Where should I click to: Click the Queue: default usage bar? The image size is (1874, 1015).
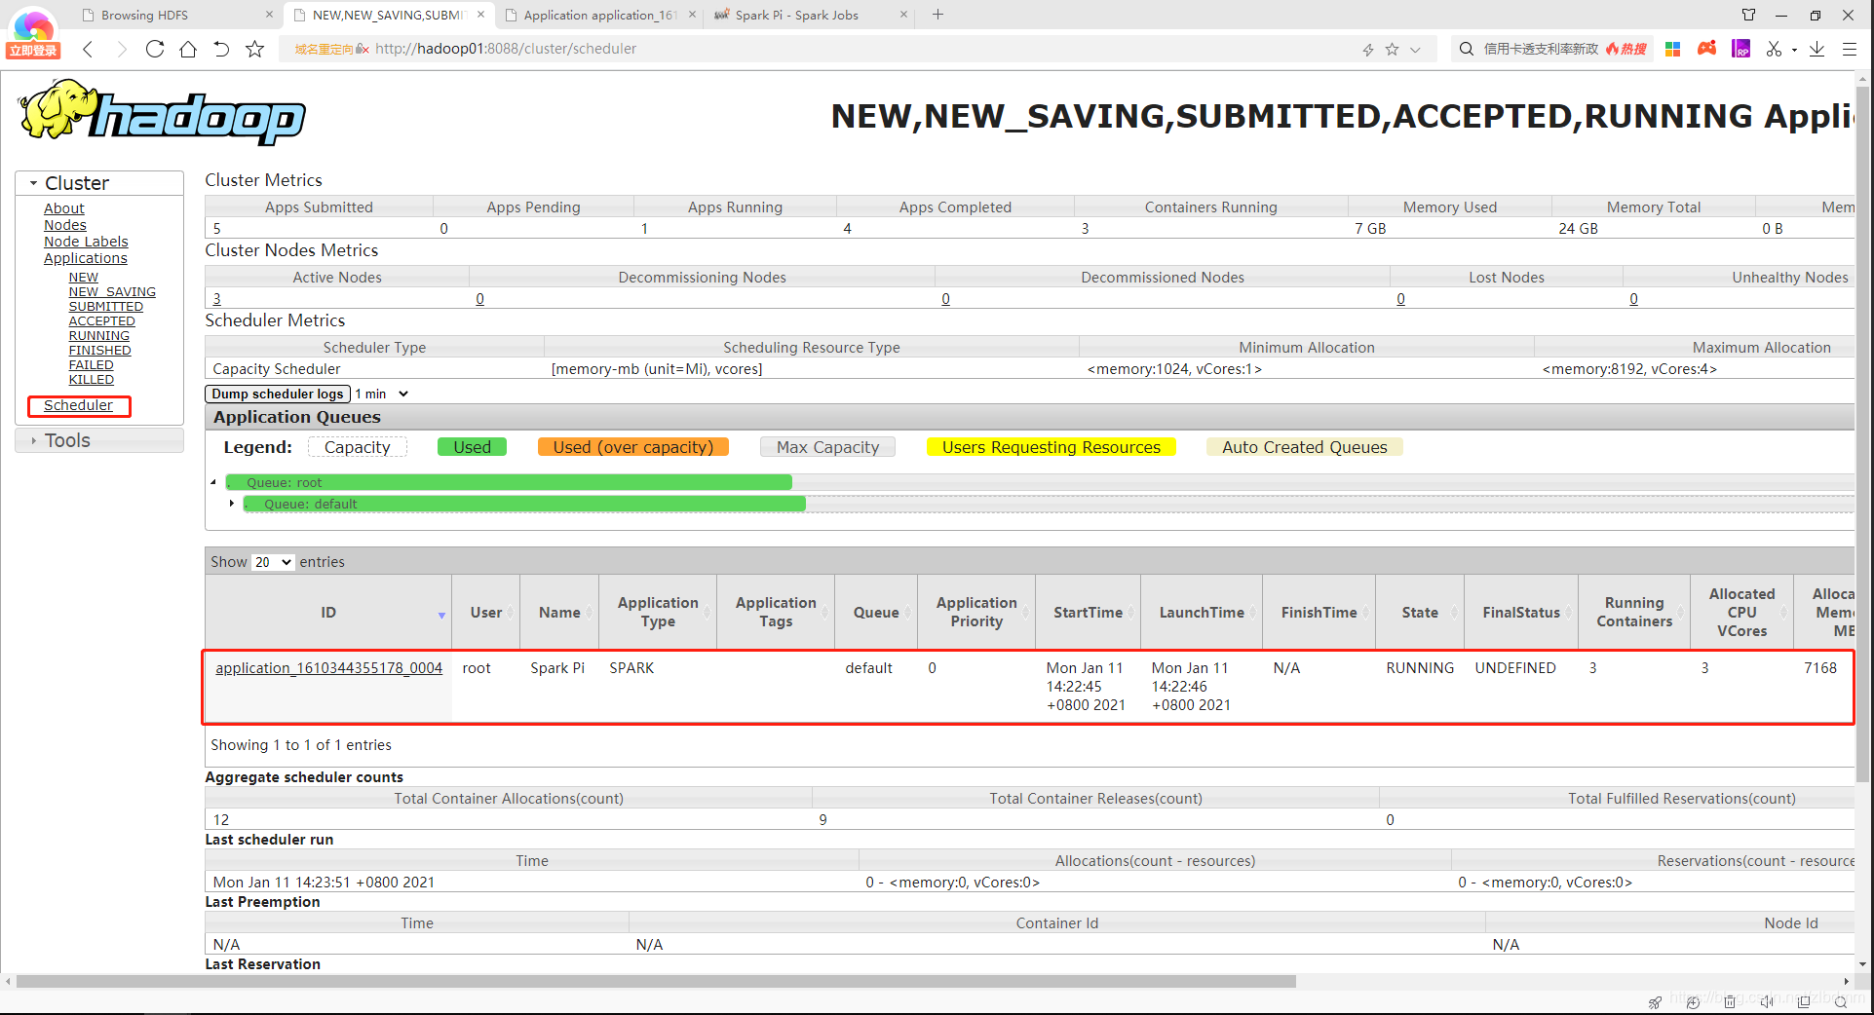click(x=524, y=504)
